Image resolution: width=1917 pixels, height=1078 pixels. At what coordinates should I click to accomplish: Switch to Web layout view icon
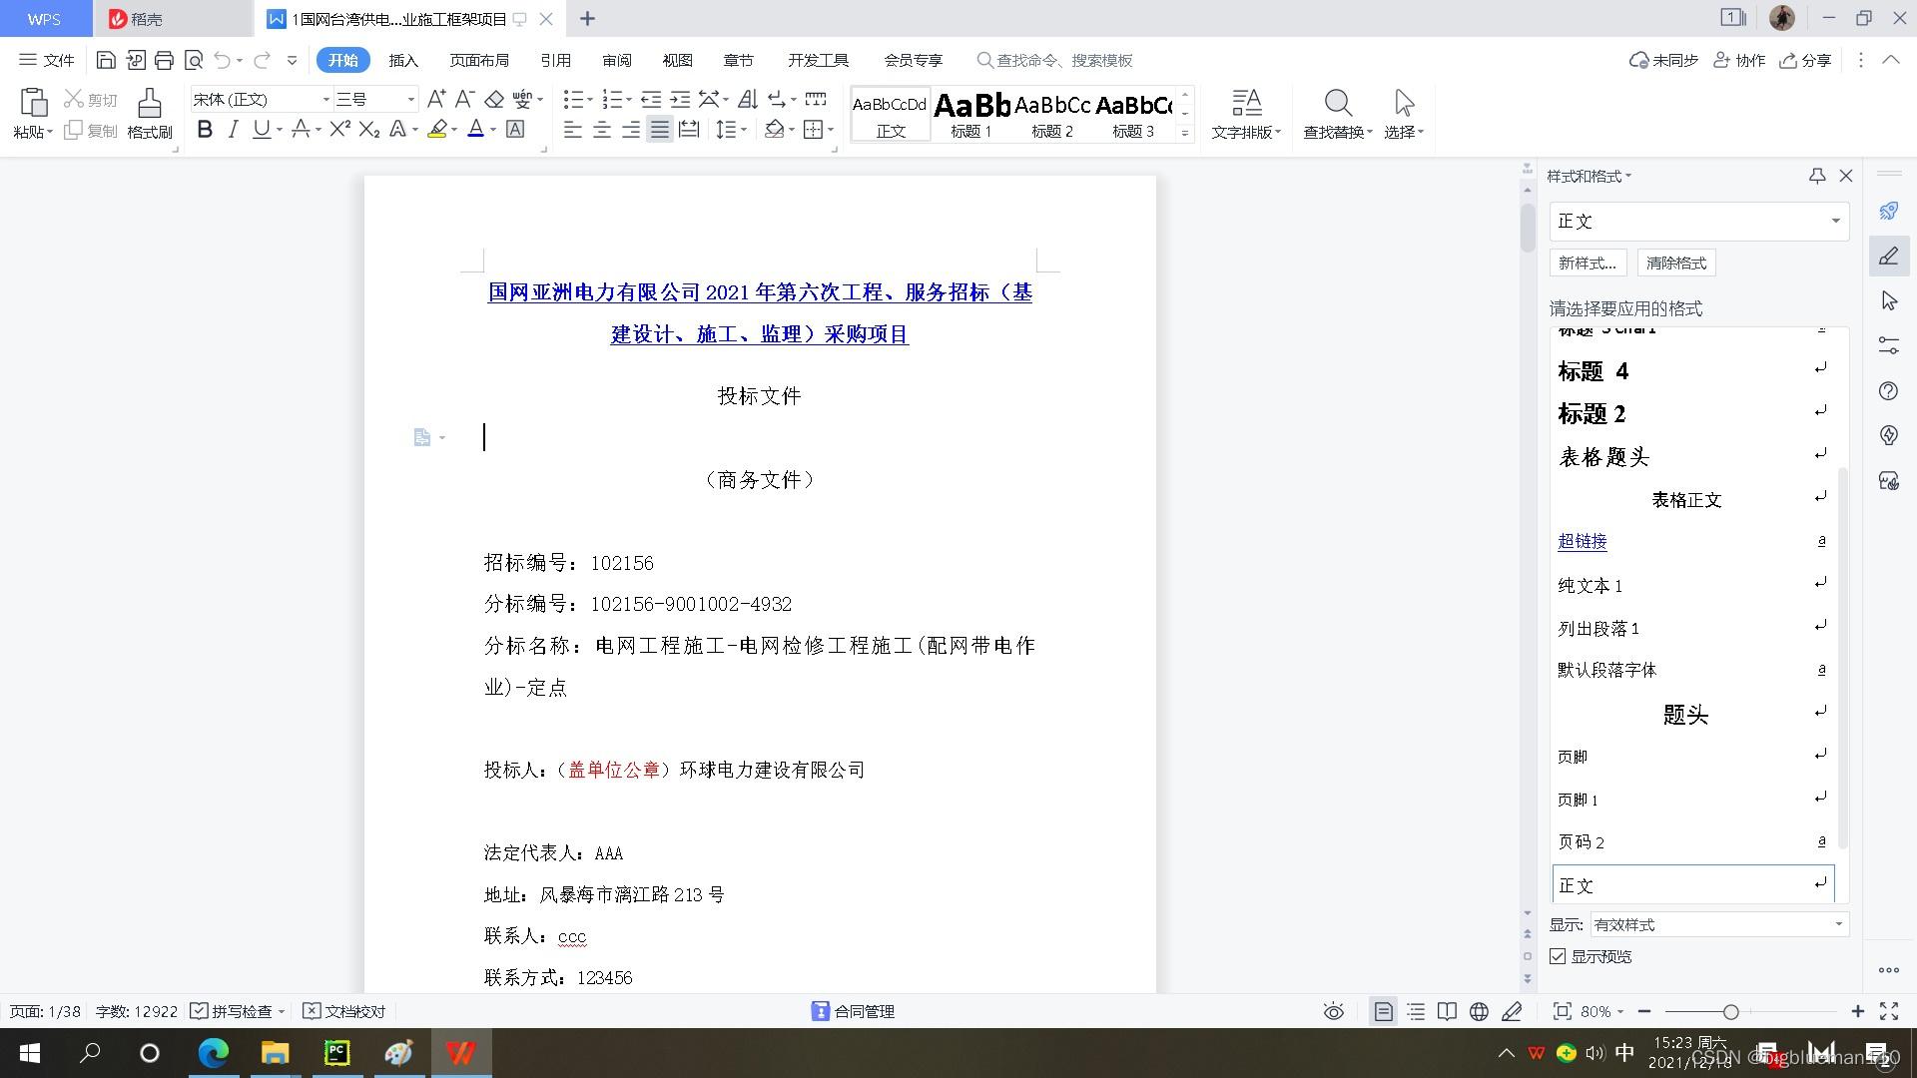(1479, 1011)
